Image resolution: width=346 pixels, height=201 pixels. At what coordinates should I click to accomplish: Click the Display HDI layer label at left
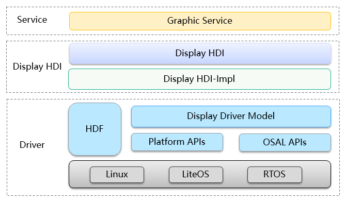(37, 66)
